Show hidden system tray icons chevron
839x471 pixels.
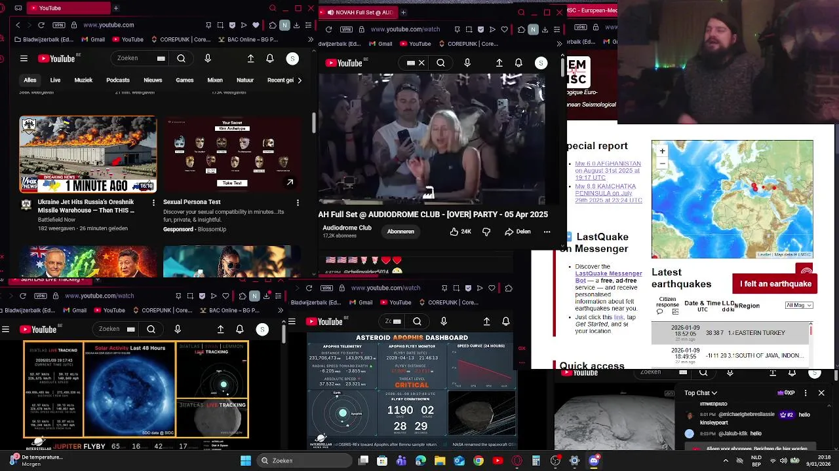726,461
